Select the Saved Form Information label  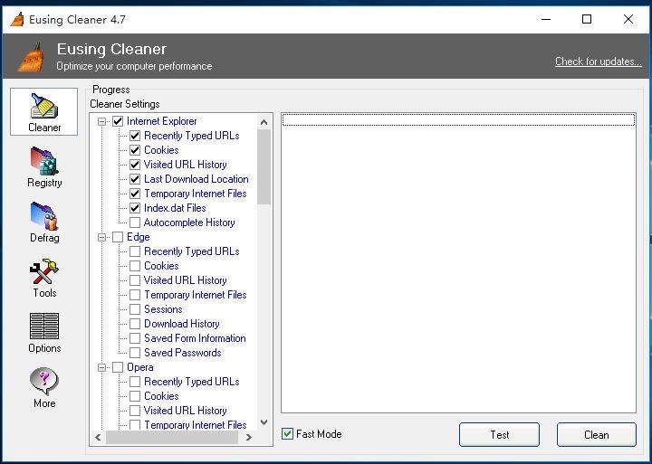[195, 338]
